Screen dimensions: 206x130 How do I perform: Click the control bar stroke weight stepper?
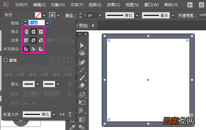(80, 15)
